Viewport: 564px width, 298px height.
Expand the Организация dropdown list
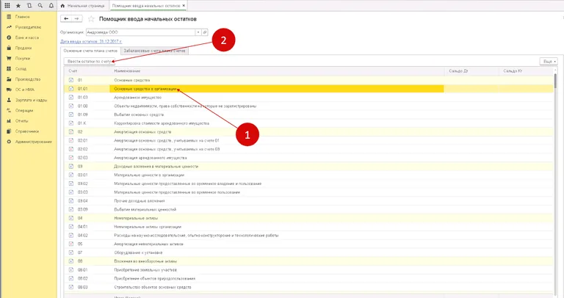tap(197, 32)
